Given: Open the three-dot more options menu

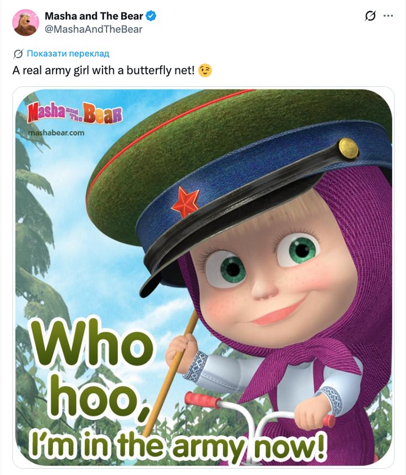Looking at the screenshot, I should (x=388, y=16).
